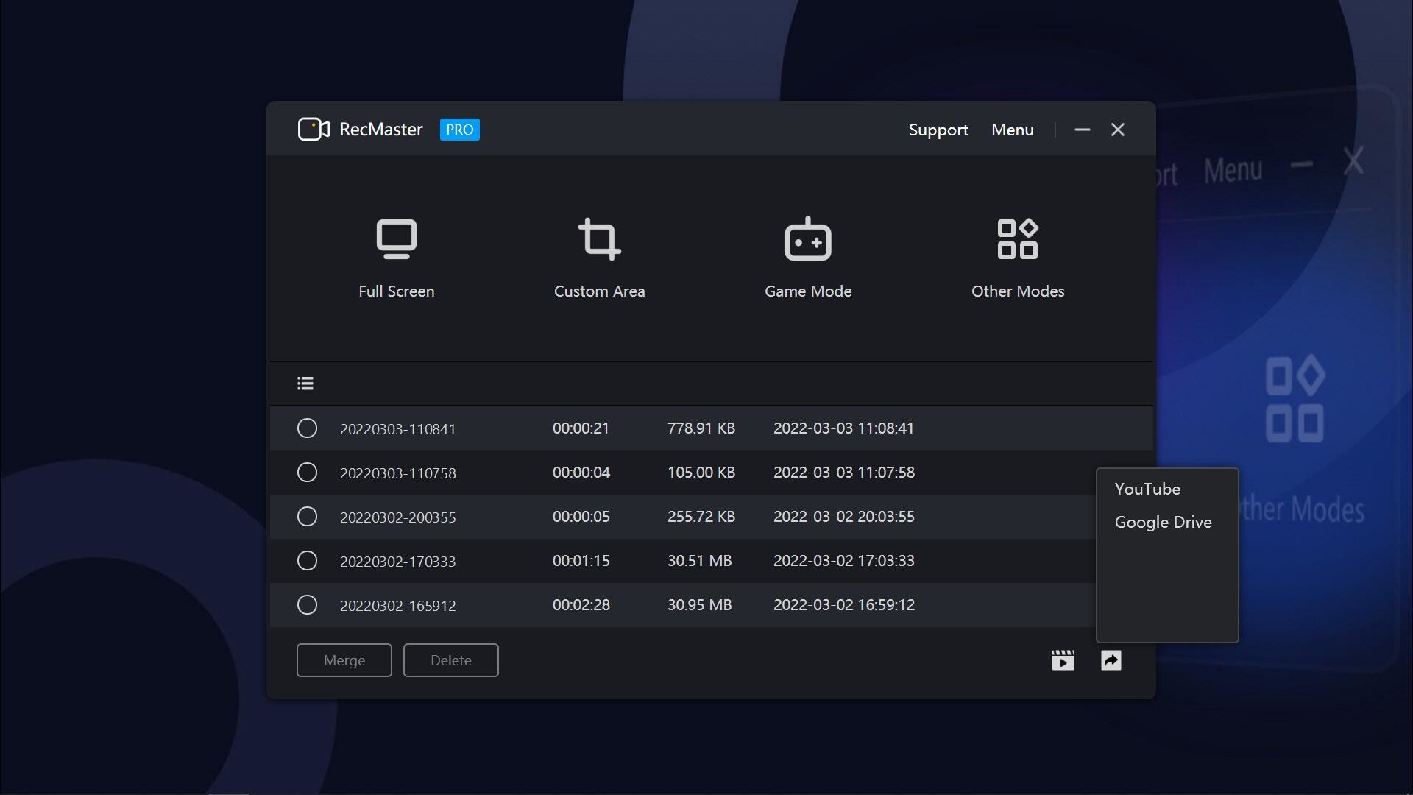The height and width of the screenshot is (795, 1413).
Task: Click the PRO badge next to RecMaster
Action: pos(459,130)
